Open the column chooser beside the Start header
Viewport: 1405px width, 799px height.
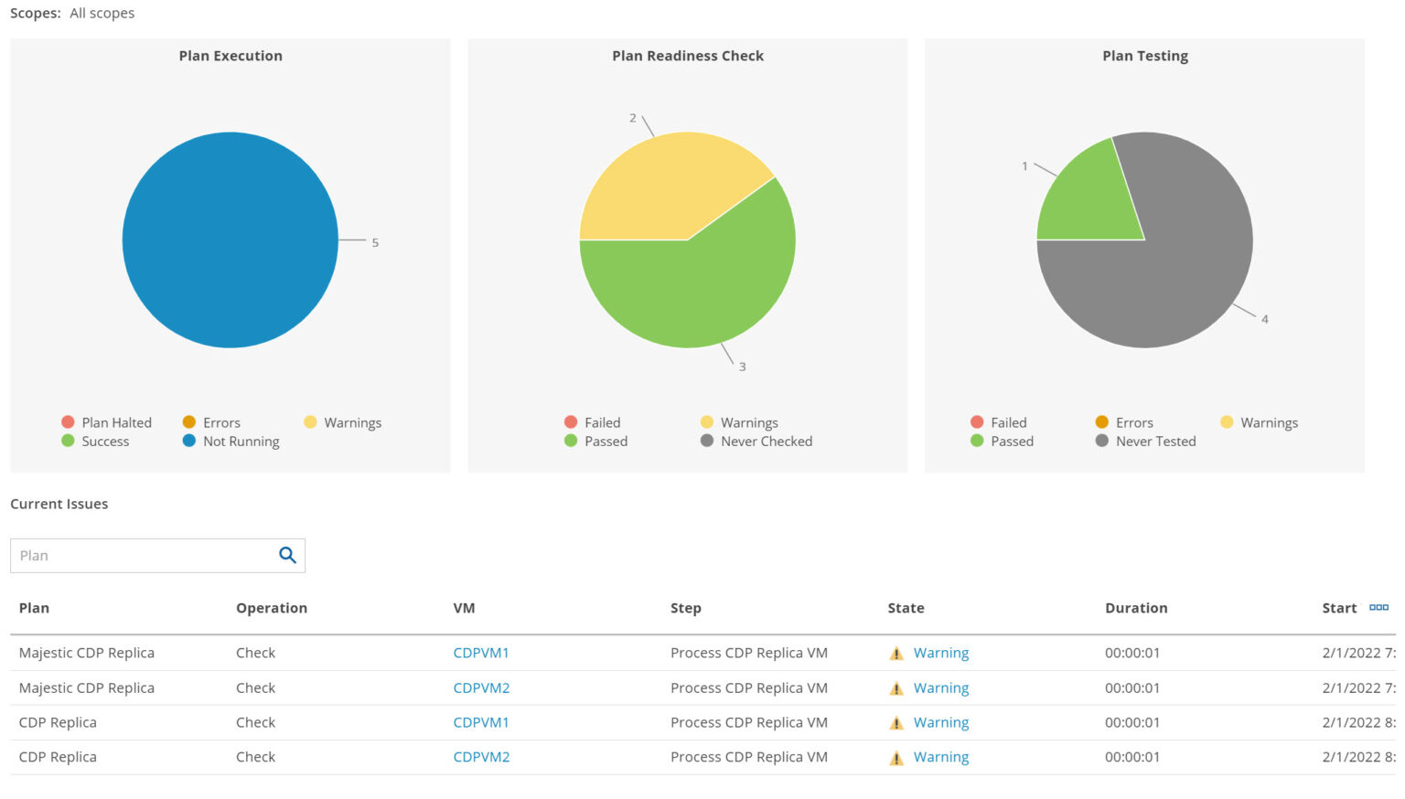[1378, 606]
